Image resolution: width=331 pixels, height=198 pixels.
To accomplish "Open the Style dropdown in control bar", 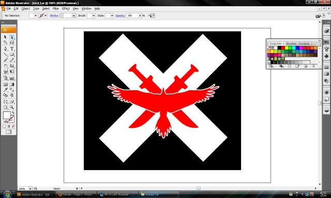I will click(x=112, y=15).
